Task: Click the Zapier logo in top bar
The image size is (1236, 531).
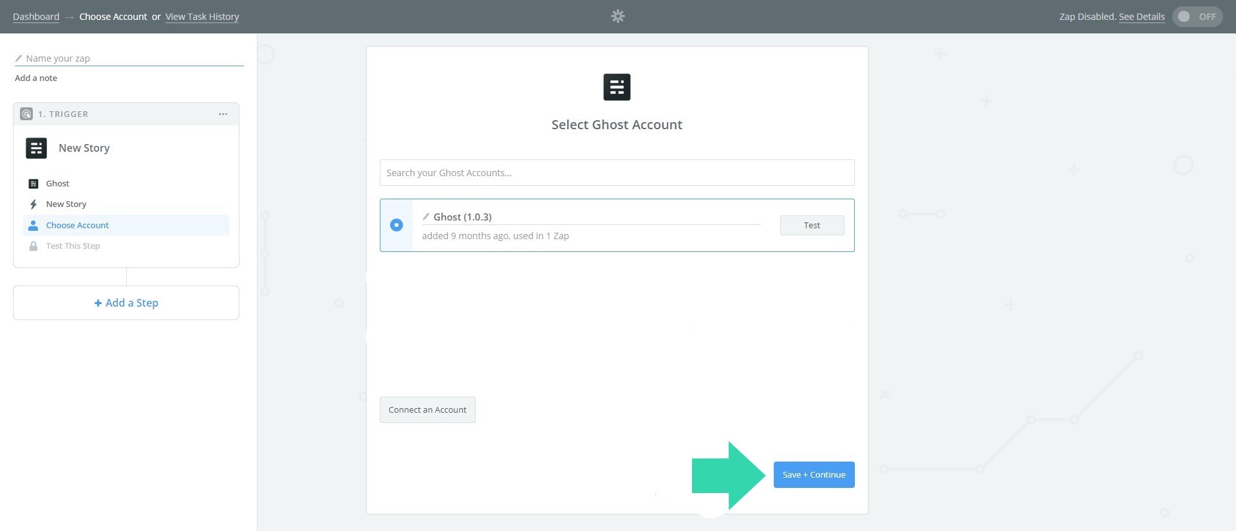Action: coord(617,16)
